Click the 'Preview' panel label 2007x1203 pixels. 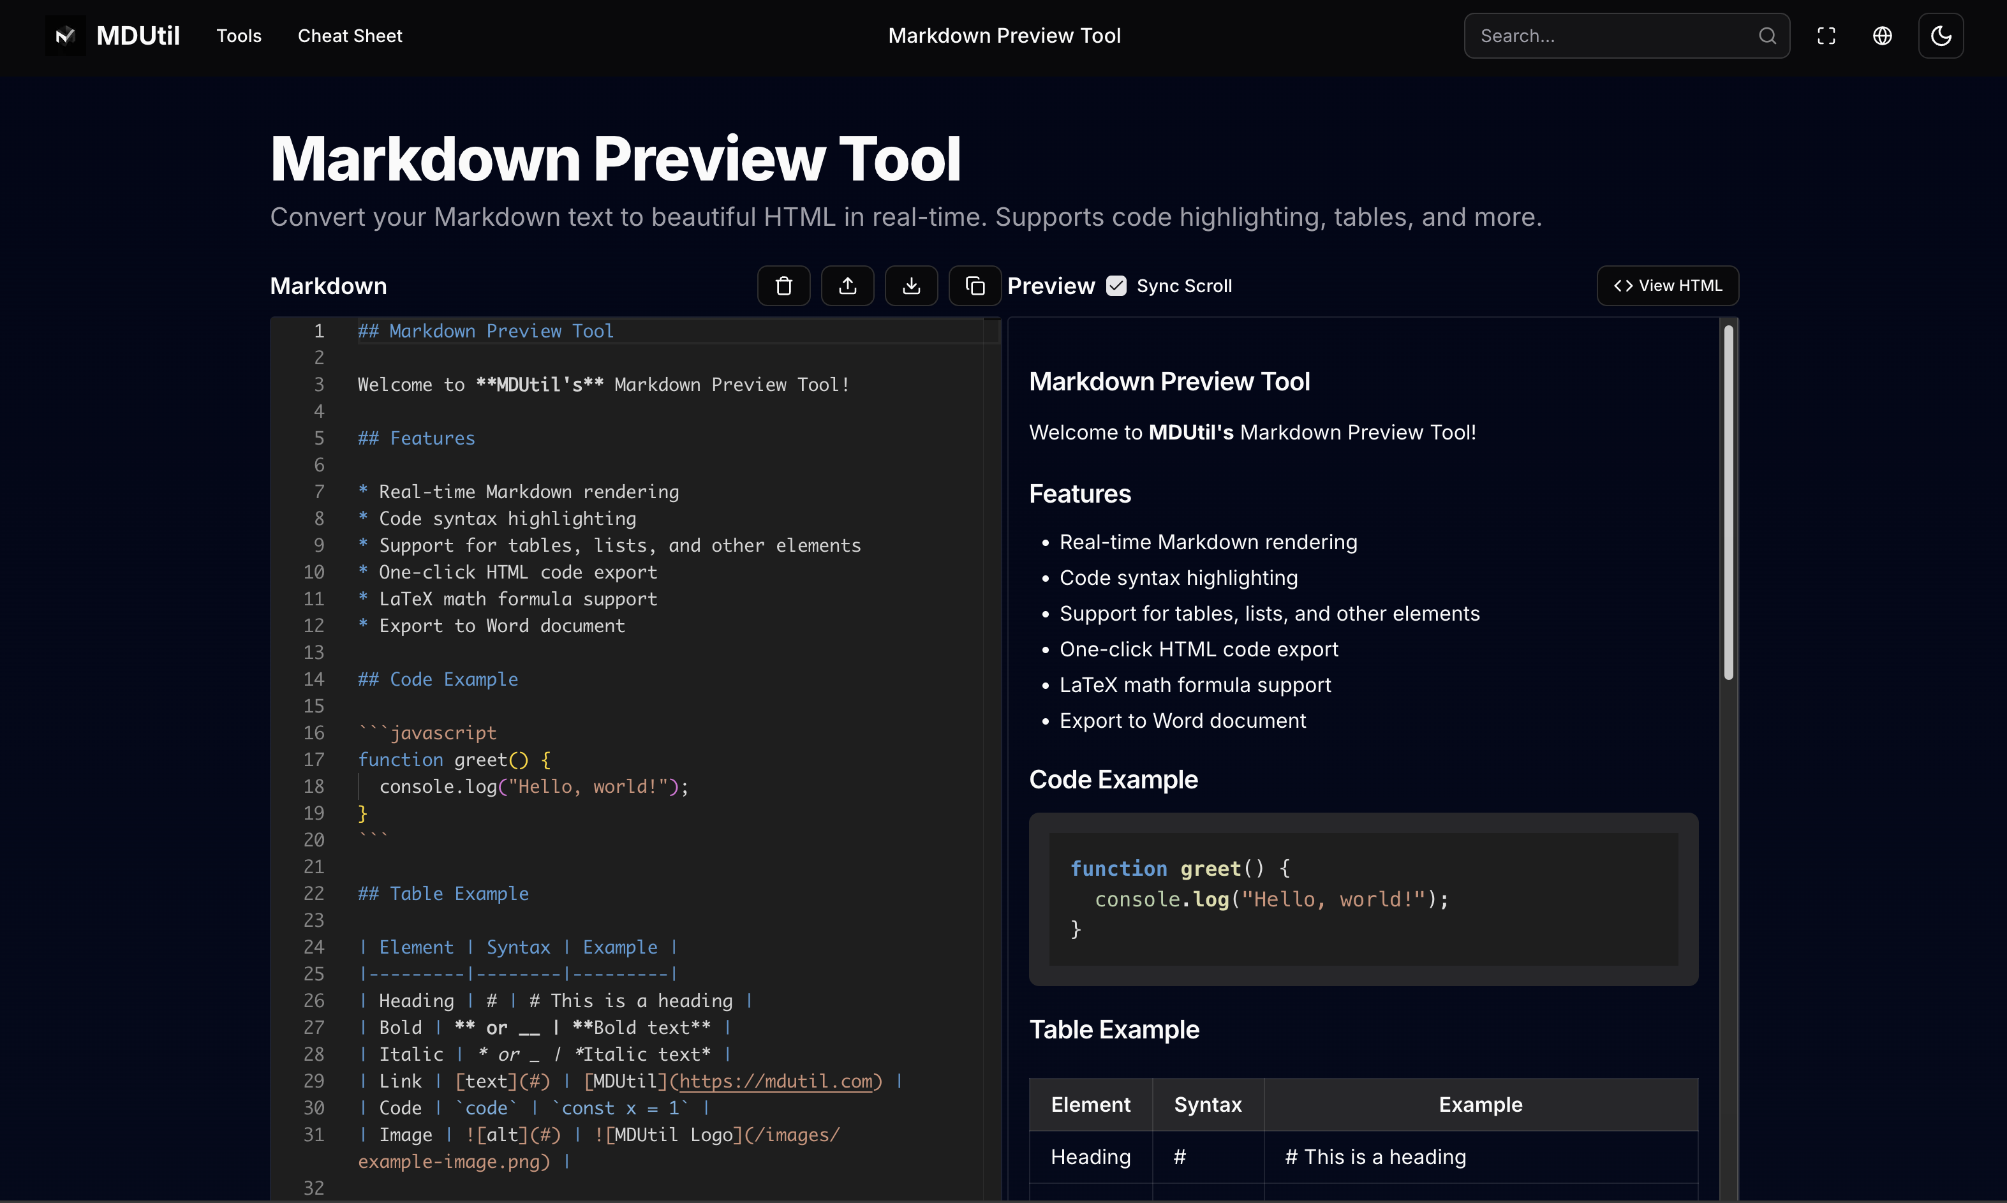[x=1051, y=285]
